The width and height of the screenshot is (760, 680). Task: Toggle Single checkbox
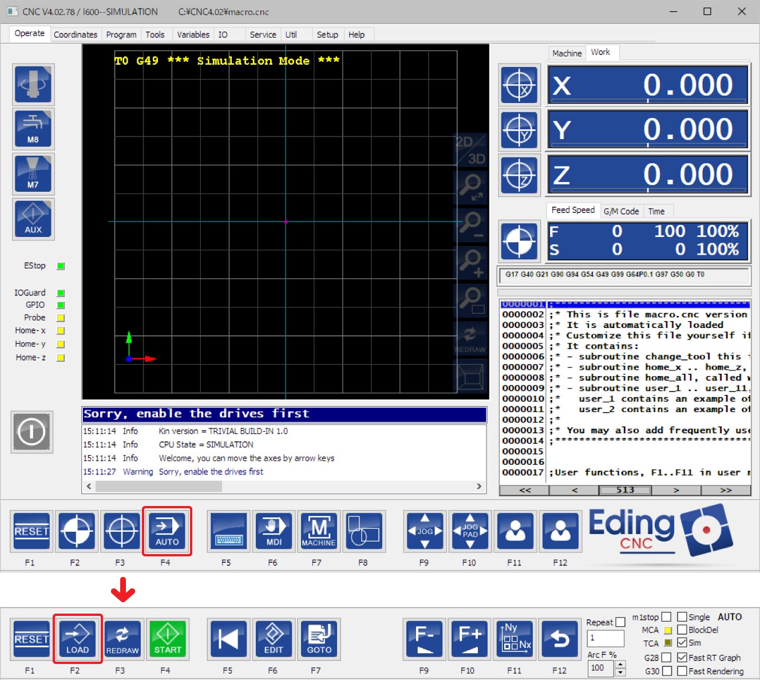click(x=682, y=617)
